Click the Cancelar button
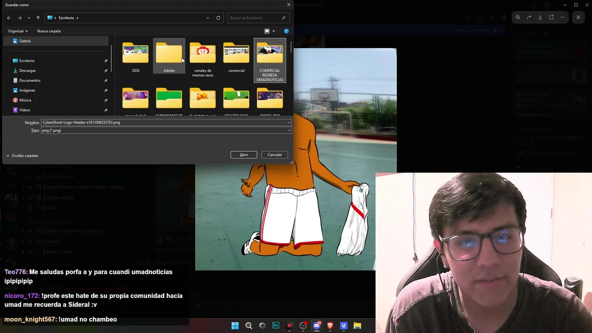The image size is (592, 333). [275, 154]
